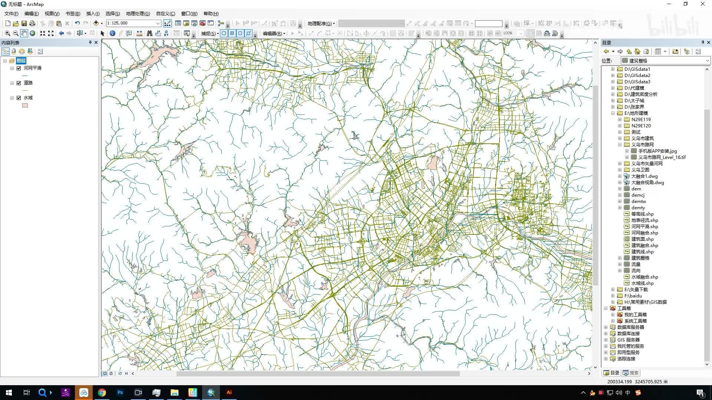
Task: Open Chrome from the taskbar
Action: [x=102, y=393]
